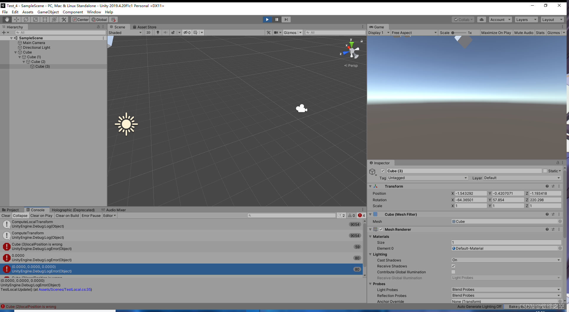
Task: Open the Cast Shadows dropdown
Action: [x=506, y=260]
